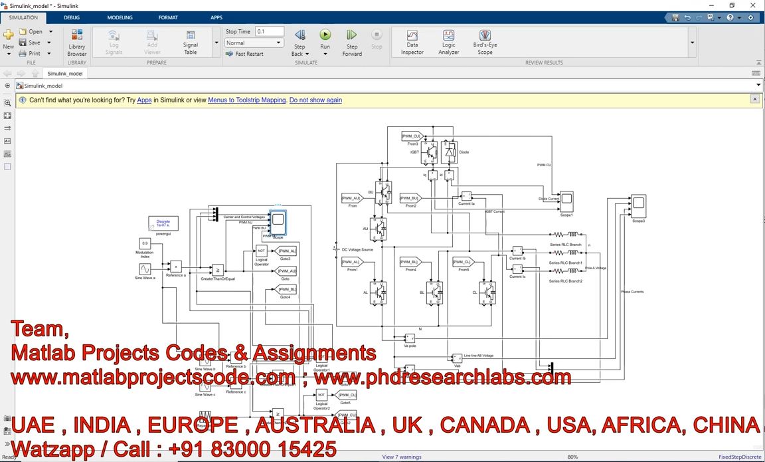The image size is (765, 462).
Task: Click the Apps link in notification bar
Action: [144, 100]
